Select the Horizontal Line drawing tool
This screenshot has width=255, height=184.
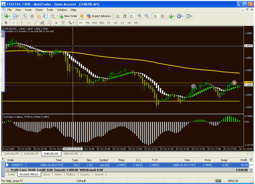click(29, 23)
